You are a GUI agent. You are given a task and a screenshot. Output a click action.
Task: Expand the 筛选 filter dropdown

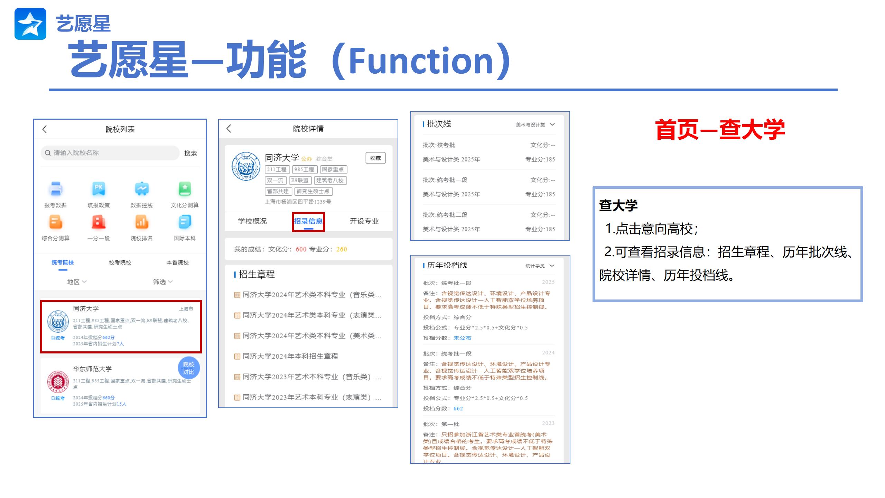[162, 282]
